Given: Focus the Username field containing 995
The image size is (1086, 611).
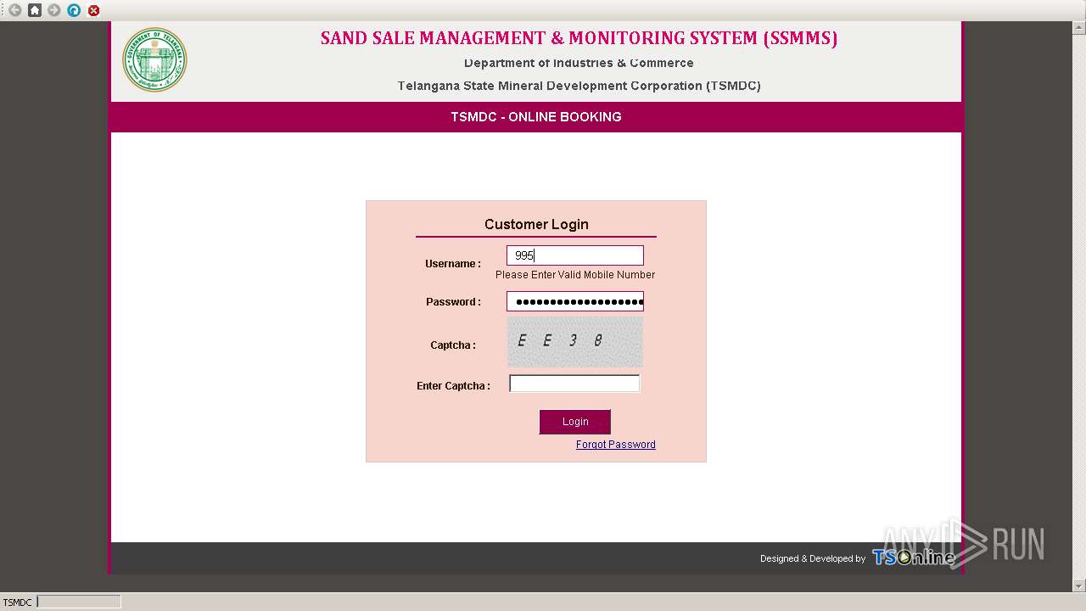Looking at the screenshot, I should click(x=575, y=255).
